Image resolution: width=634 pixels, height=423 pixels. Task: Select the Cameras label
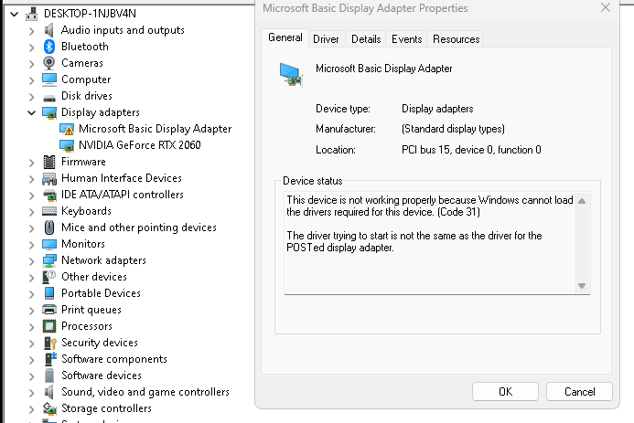point(82,63)
